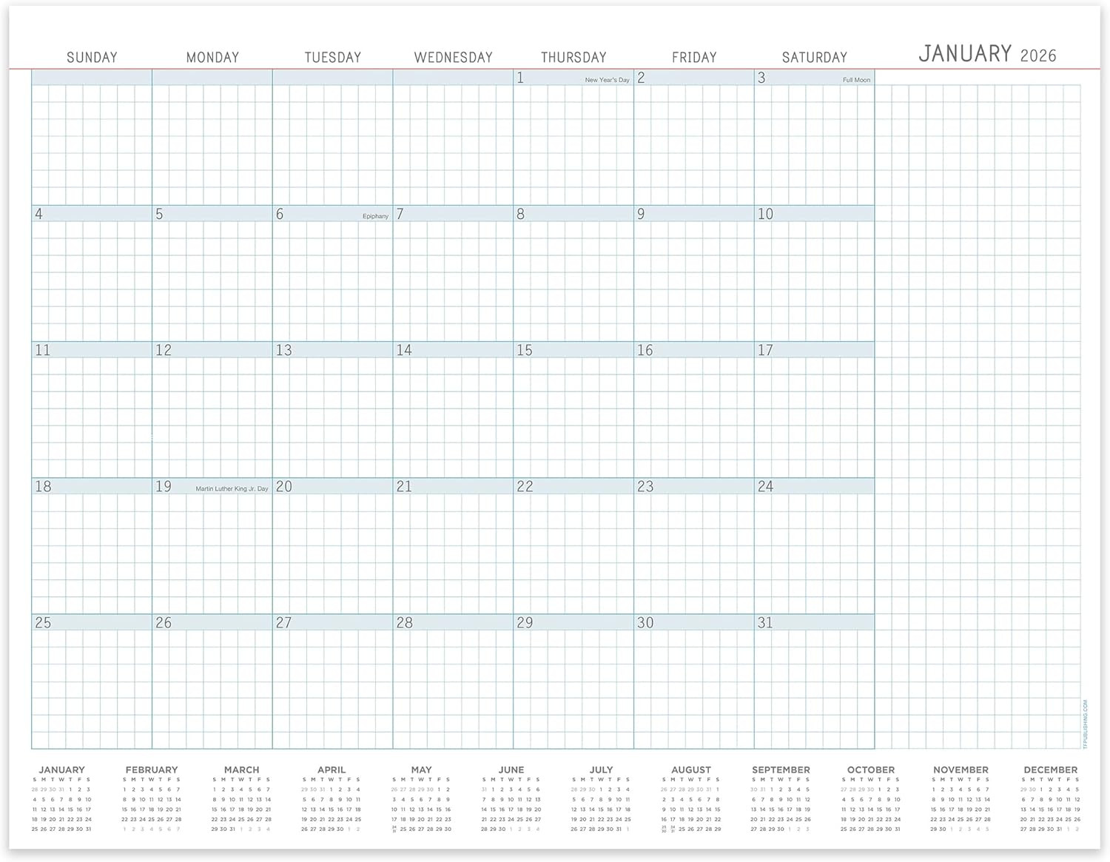Viewport: 1110px width, 862px height.
Task: Click date number 13 in main grid
Action: coord(284,350)
